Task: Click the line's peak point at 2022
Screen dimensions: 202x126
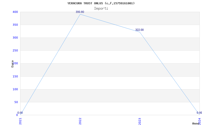Action: coord(80,14)
